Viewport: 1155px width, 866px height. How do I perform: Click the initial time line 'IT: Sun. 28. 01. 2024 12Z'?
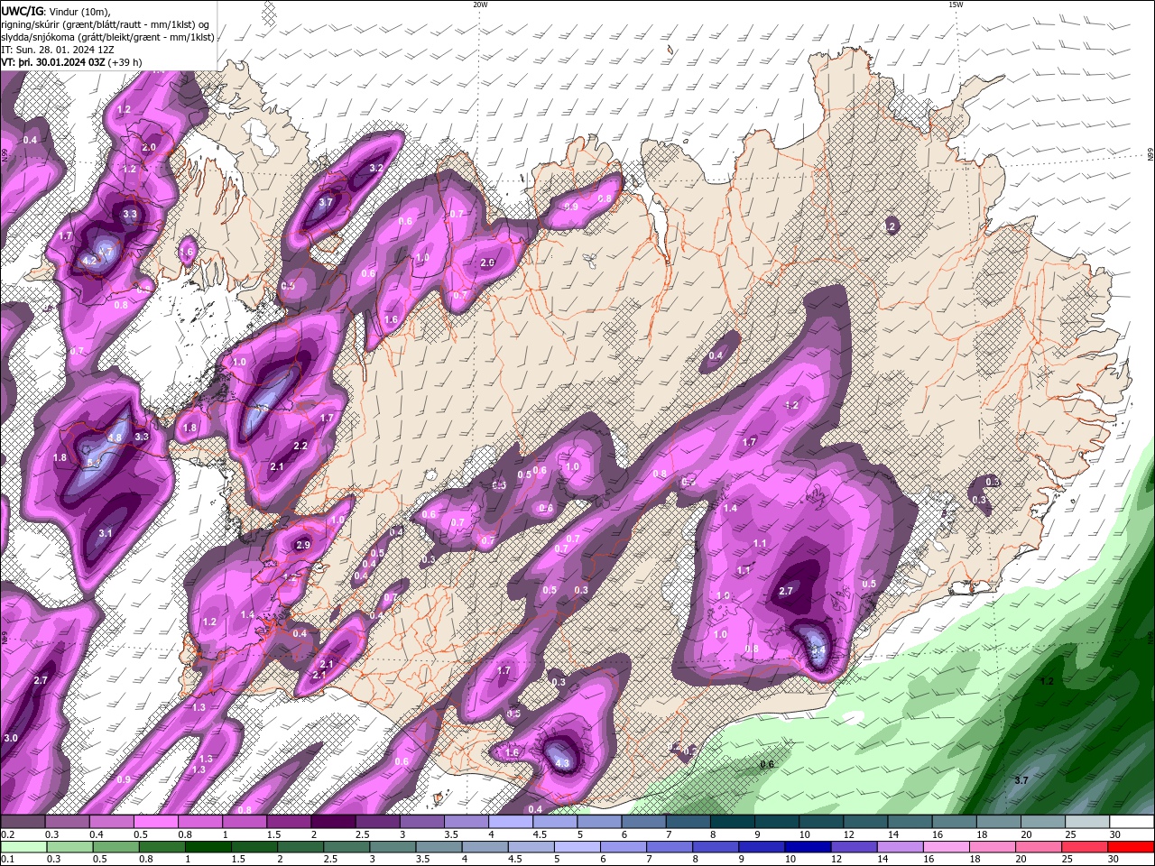coord(58,50)
